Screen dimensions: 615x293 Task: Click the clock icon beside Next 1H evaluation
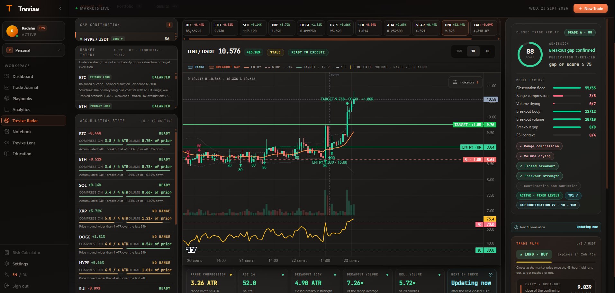[x=516, y=227]
